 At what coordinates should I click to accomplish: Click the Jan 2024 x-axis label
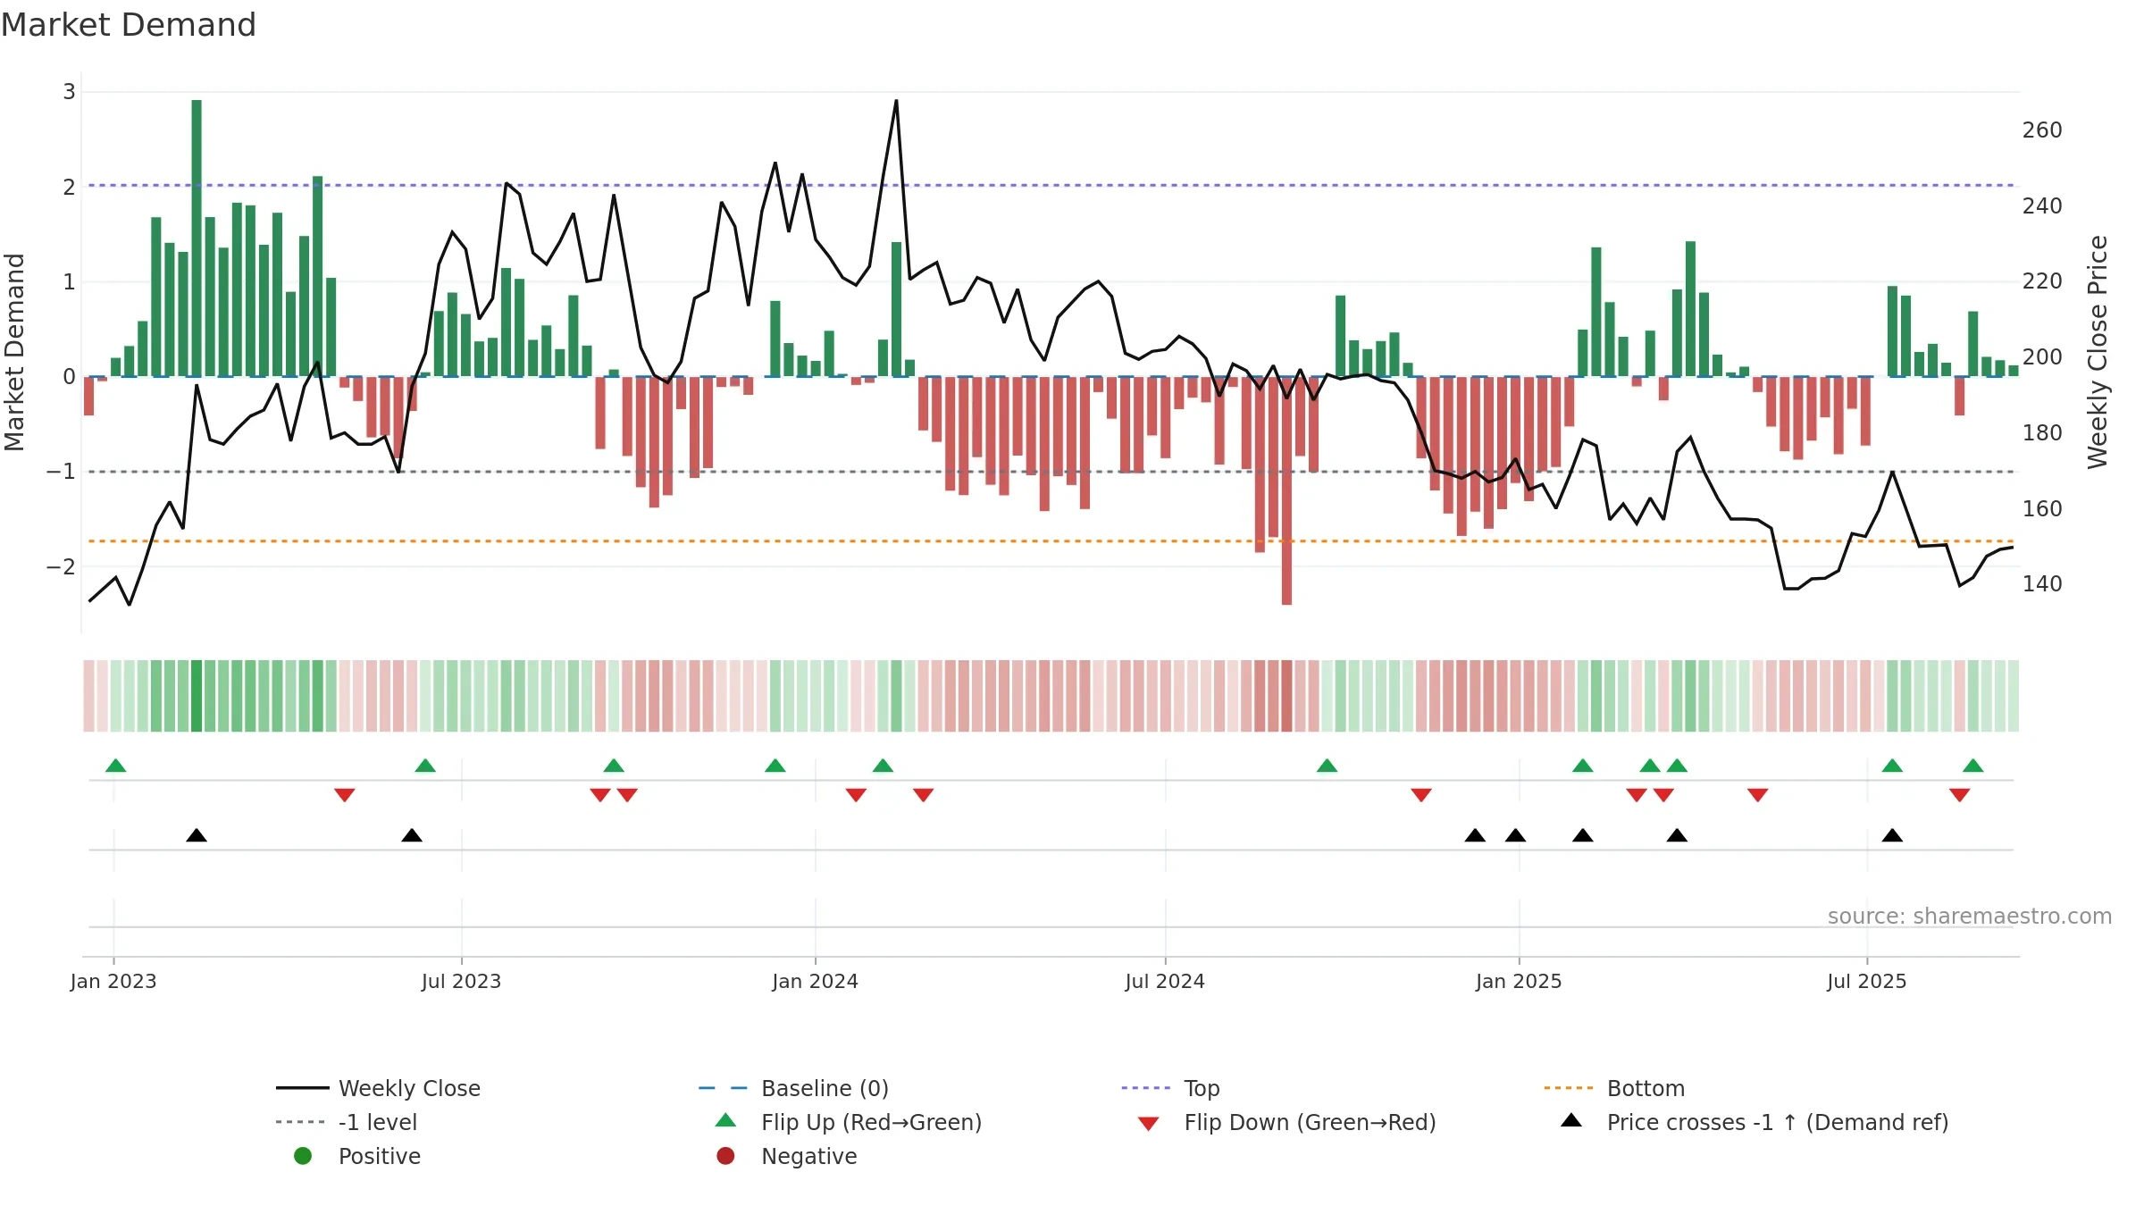coord(815,981)
